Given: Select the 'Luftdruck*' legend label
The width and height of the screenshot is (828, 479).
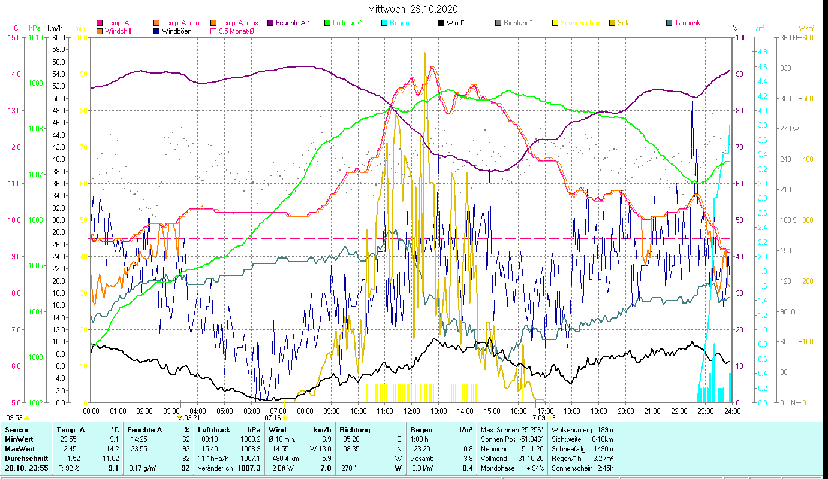Looking at the screenshot, I should (x=348, y=23).
